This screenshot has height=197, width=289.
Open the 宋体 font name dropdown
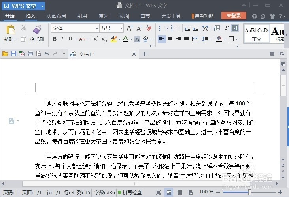point(97,28)
